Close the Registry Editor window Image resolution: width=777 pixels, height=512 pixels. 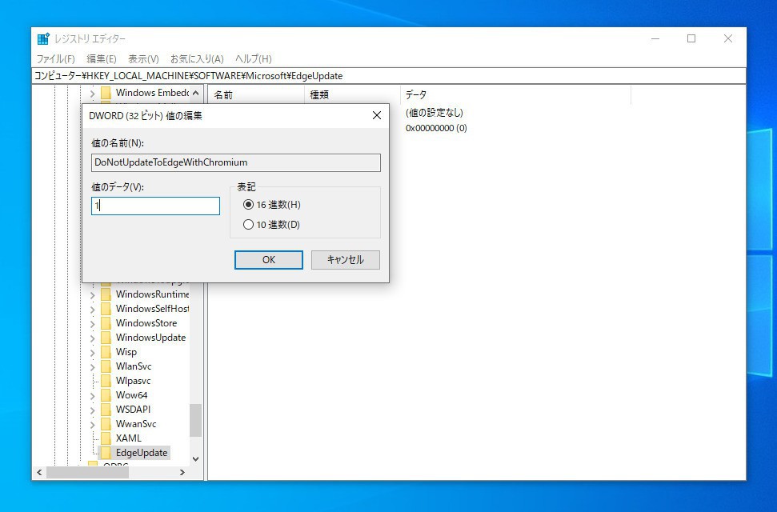pyautogui.click(x=728, y=38)
